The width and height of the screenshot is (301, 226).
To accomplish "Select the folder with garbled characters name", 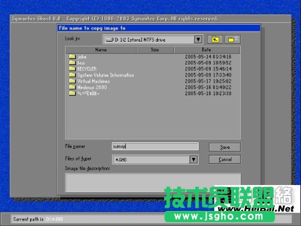I will coord(84,93).
